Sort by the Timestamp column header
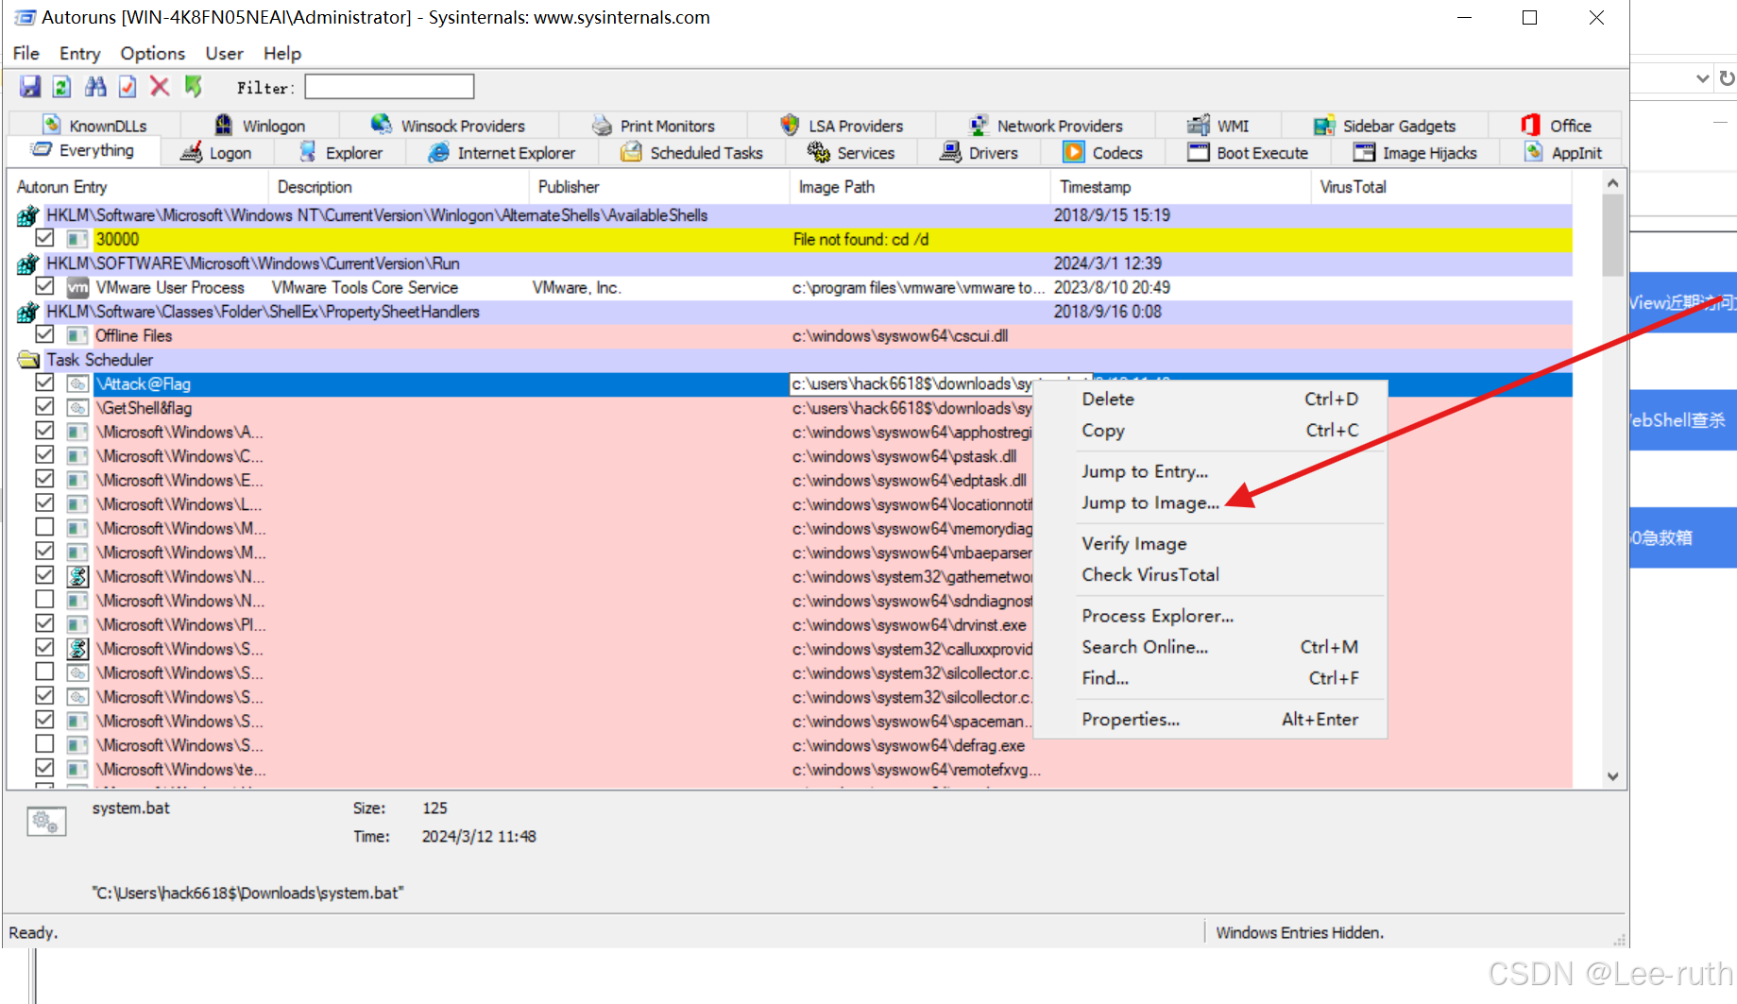The height and width of the screenshot is (1004, 1737). click(1181, 187)
